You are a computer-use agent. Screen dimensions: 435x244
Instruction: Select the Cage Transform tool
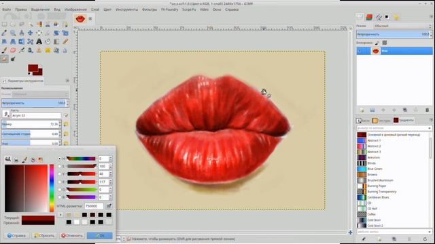(30, 41)
